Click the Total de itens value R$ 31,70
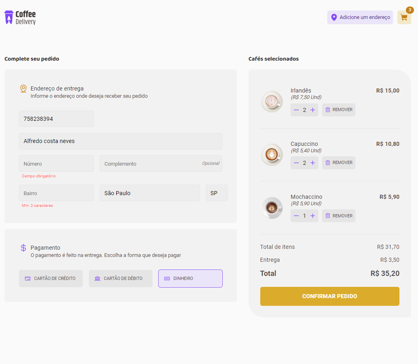 click(388, 247)
